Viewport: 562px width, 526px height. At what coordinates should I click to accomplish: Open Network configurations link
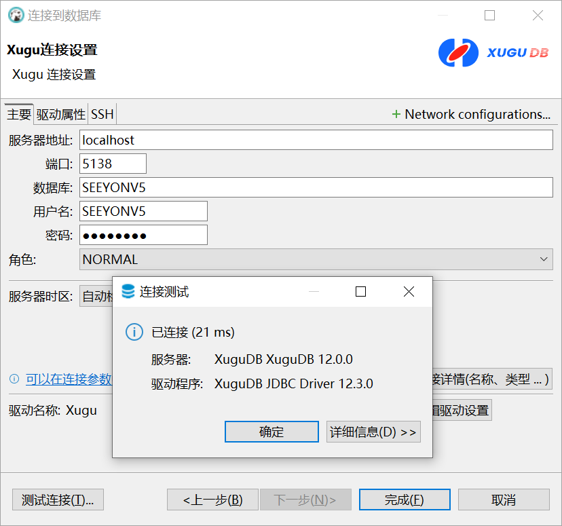pos(477,114)
